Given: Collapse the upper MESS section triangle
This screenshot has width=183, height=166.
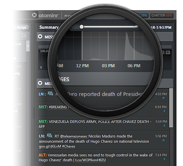Looking at the screenshot, I should tap(40, 36).
